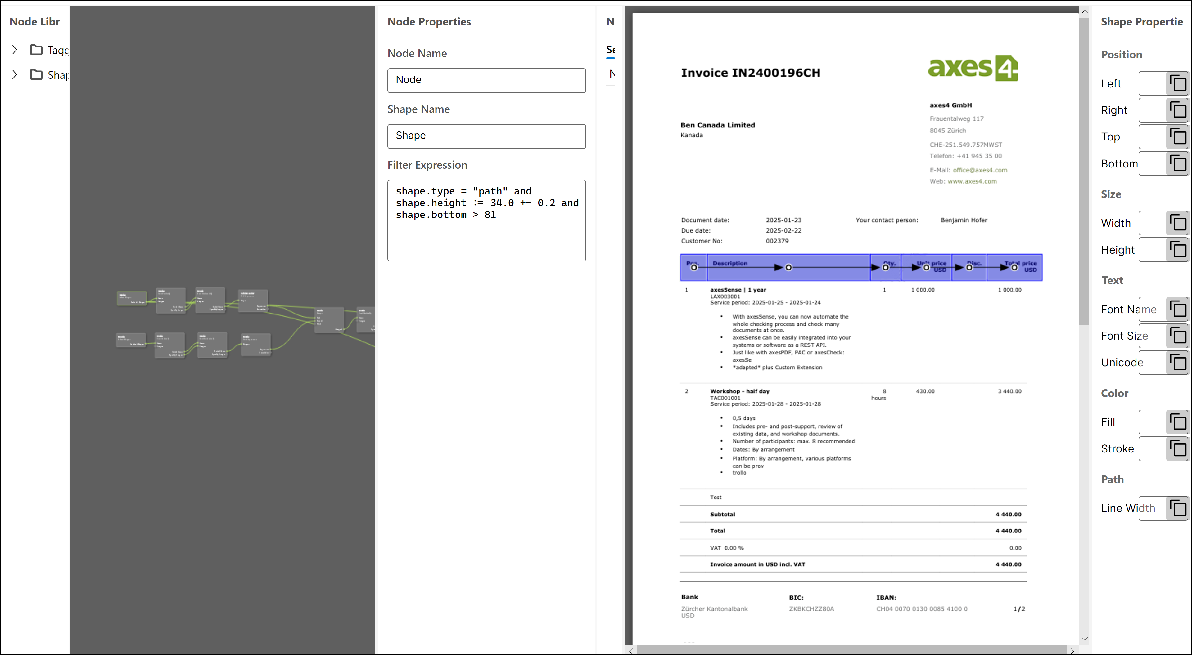Click the customer number 002379

(x=777, y=241)
